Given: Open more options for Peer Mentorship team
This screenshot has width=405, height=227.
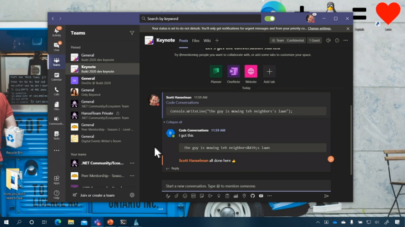Looking at the screenshot, I should point(132,176).
